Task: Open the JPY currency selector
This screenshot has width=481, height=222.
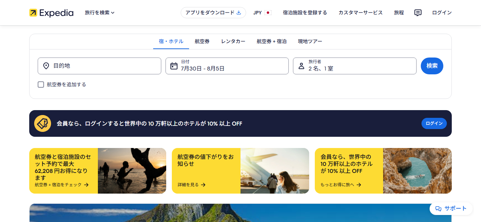Action: (262, 13)
